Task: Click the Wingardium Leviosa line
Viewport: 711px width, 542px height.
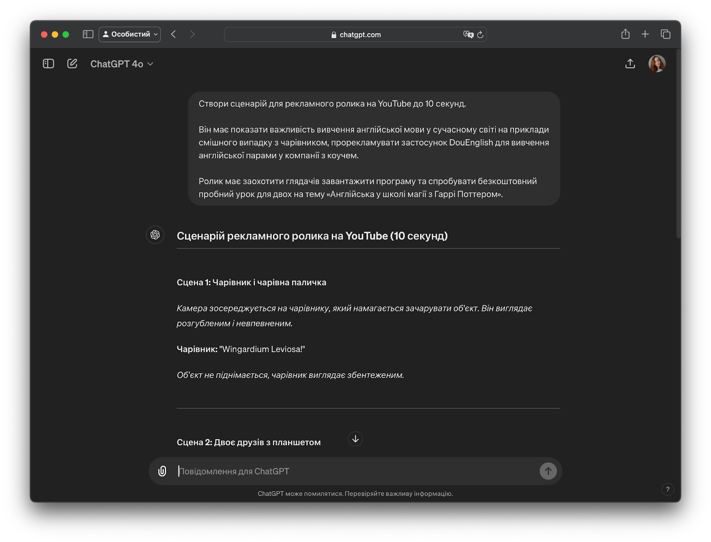Action: (241, 349)
